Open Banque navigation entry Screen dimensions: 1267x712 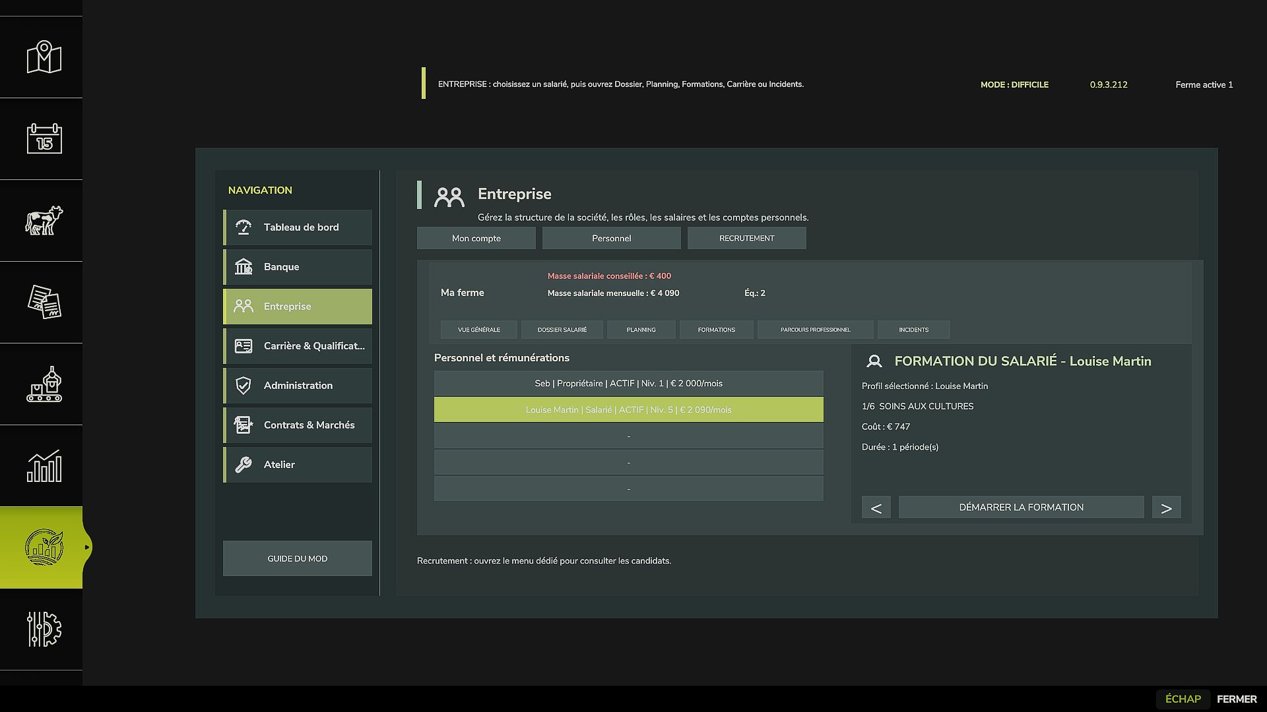point(298,267)
